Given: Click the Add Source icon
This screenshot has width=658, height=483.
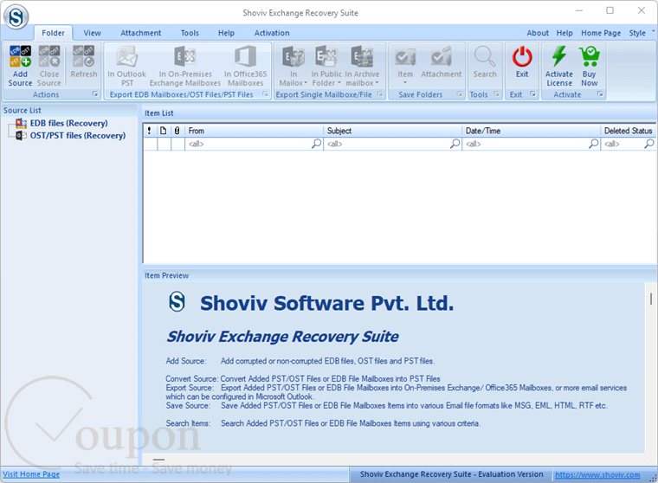Looking at the screenshot, I should point(20,56).
